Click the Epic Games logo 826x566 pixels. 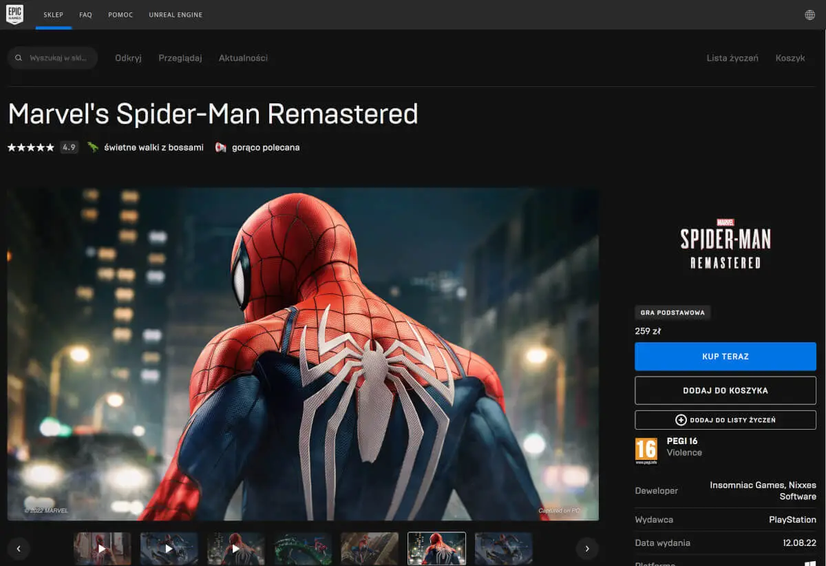(x=15, y=14)
